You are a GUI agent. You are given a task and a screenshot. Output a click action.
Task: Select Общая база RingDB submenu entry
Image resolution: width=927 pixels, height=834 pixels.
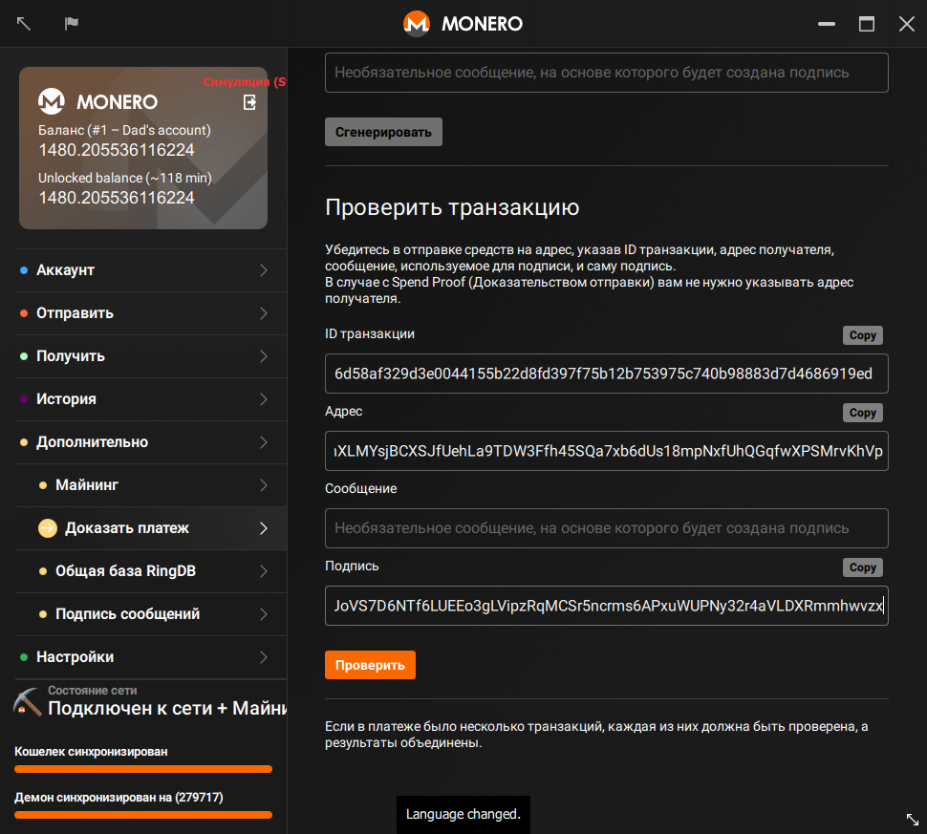151,571
